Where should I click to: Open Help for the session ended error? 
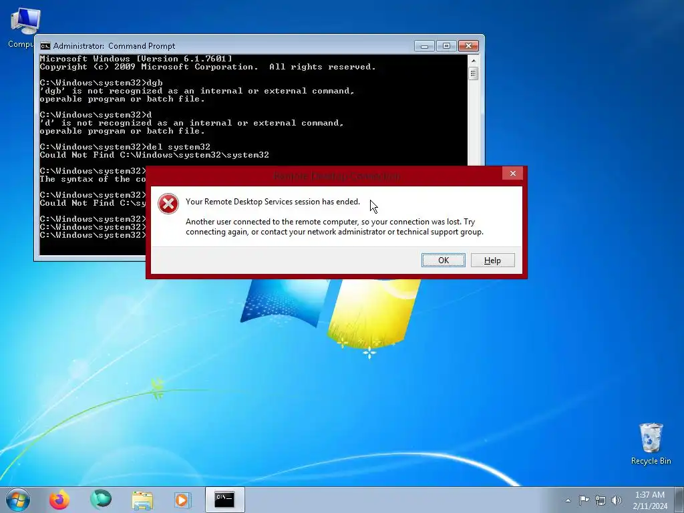click(x=492, y=260)
